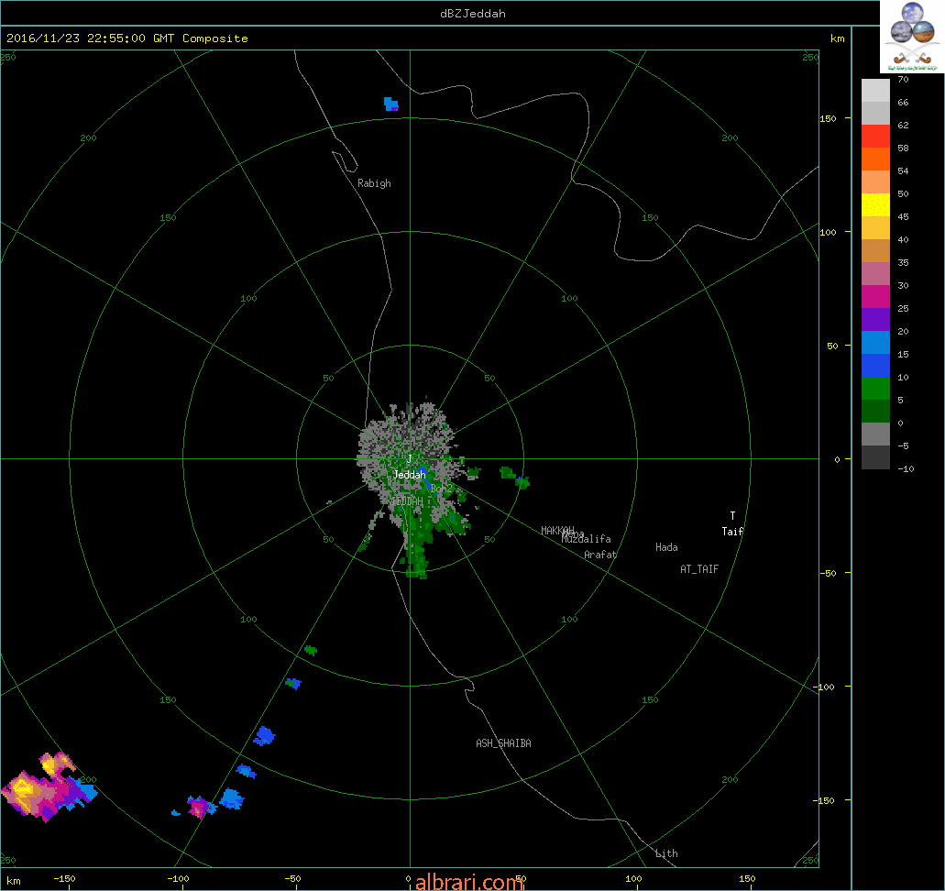Image resolution: width=945 pixels, height=891 pixels.
Task: Click the tan-brown swatch between 40 and 35
Action: tap(875, 251)
